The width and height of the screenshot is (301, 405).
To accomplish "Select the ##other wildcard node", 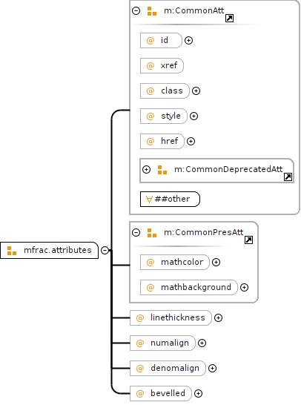I will coord(170,199).
